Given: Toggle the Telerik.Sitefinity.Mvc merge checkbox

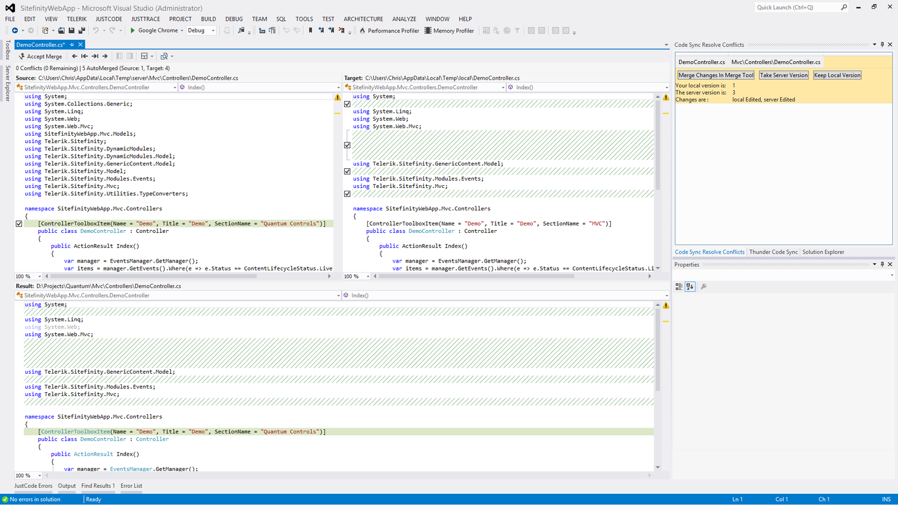Looking at the screenshot, I should click(x=347, y=193).
